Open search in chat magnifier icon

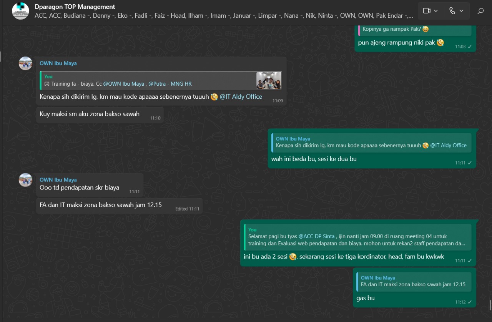(x=480, y=11)
